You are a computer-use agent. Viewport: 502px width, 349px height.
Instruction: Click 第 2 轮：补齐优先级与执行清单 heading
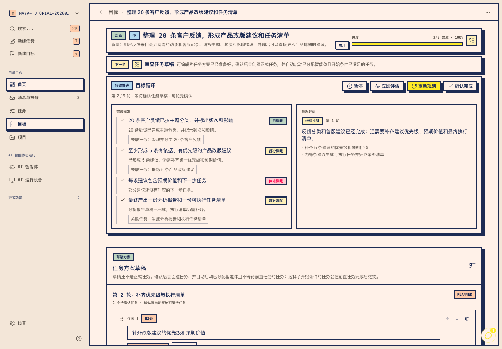149,295
